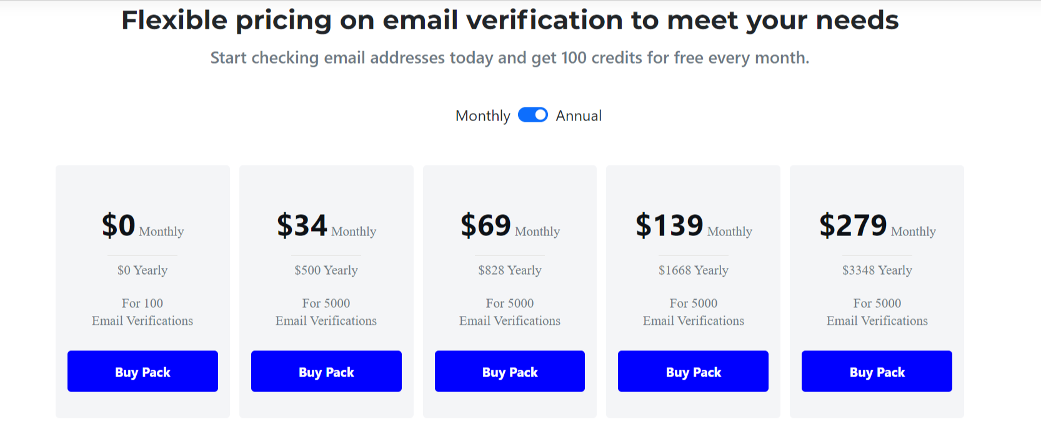Viewport: 1041px width, 424px height.
Task: Click the For 100 Email Verifications text
Action: pos(142,312)
